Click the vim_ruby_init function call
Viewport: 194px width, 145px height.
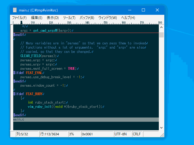click(39, 107)
